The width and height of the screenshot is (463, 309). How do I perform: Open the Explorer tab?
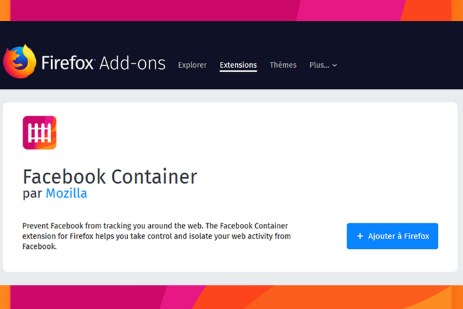[x=192, y=65]
